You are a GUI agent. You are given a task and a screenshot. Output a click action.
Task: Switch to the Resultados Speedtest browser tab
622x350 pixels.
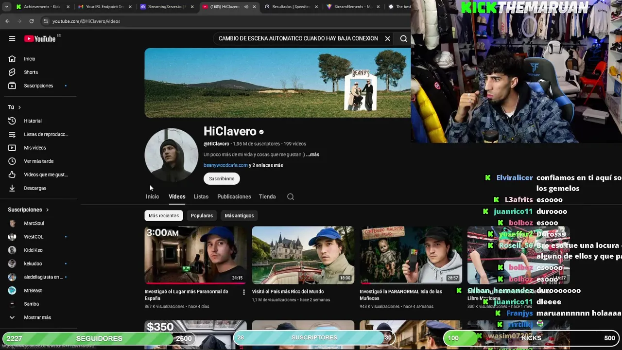click(x=291, y=7)
